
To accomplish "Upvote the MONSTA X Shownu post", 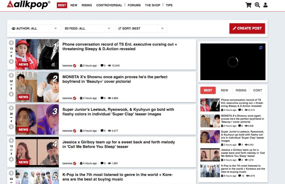I will point(11,75).
